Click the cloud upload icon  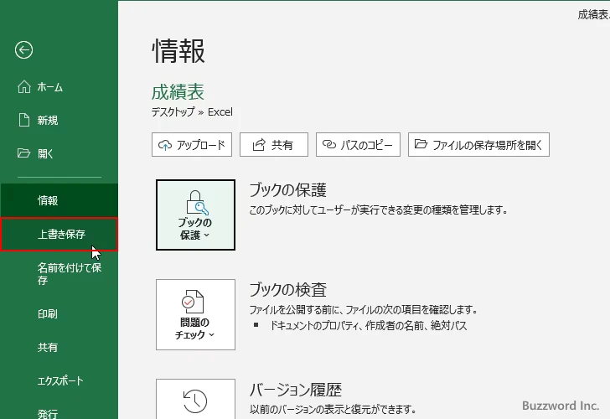(x=165, y=145)
